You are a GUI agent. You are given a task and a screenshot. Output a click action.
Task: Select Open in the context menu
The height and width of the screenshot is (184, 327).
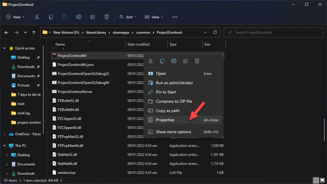(x=184, y=73)
